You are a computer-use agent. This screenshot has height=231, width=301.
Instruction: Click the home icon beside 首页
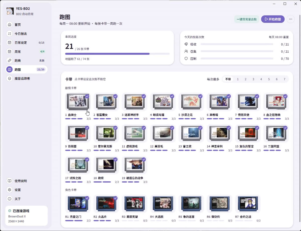(x=10, y=25)
